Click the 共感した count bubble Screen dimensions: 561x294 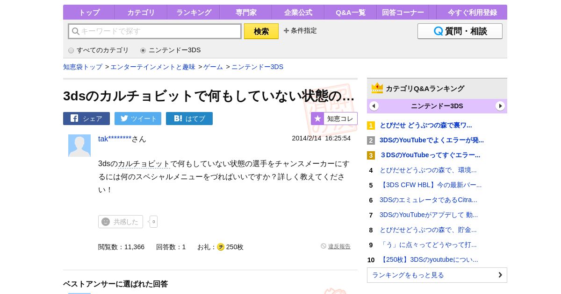tap(153, 222)
